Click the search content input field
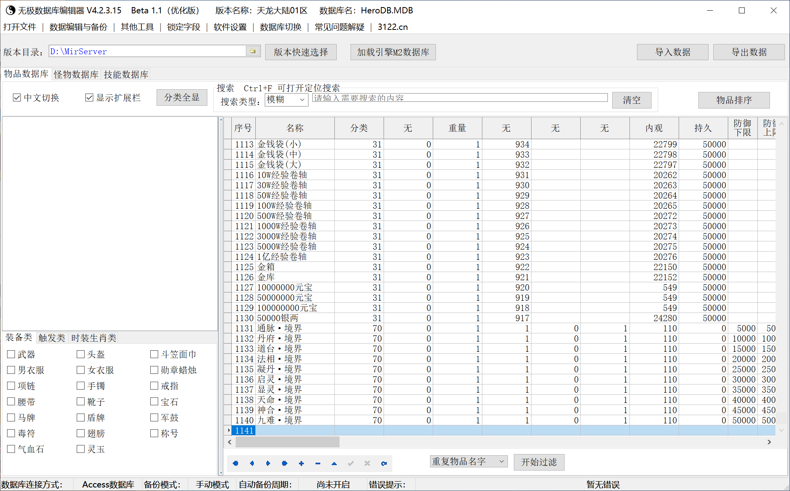The width and height of the screenshot is (790, 491). pos(460,98)
